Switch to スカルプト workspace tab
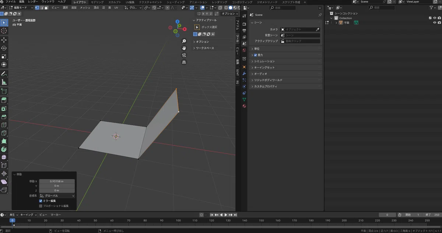The width and height of the screenshot is (442, 233). tap(115, 2)
